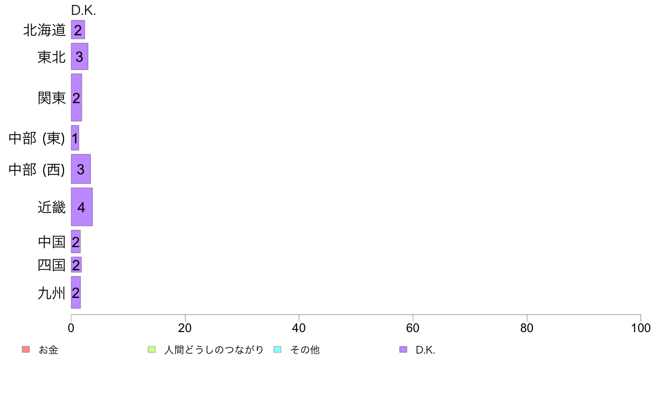Click the 人間どうしのつながり legend text
This screenshot has width=656, height=406.
214,350
